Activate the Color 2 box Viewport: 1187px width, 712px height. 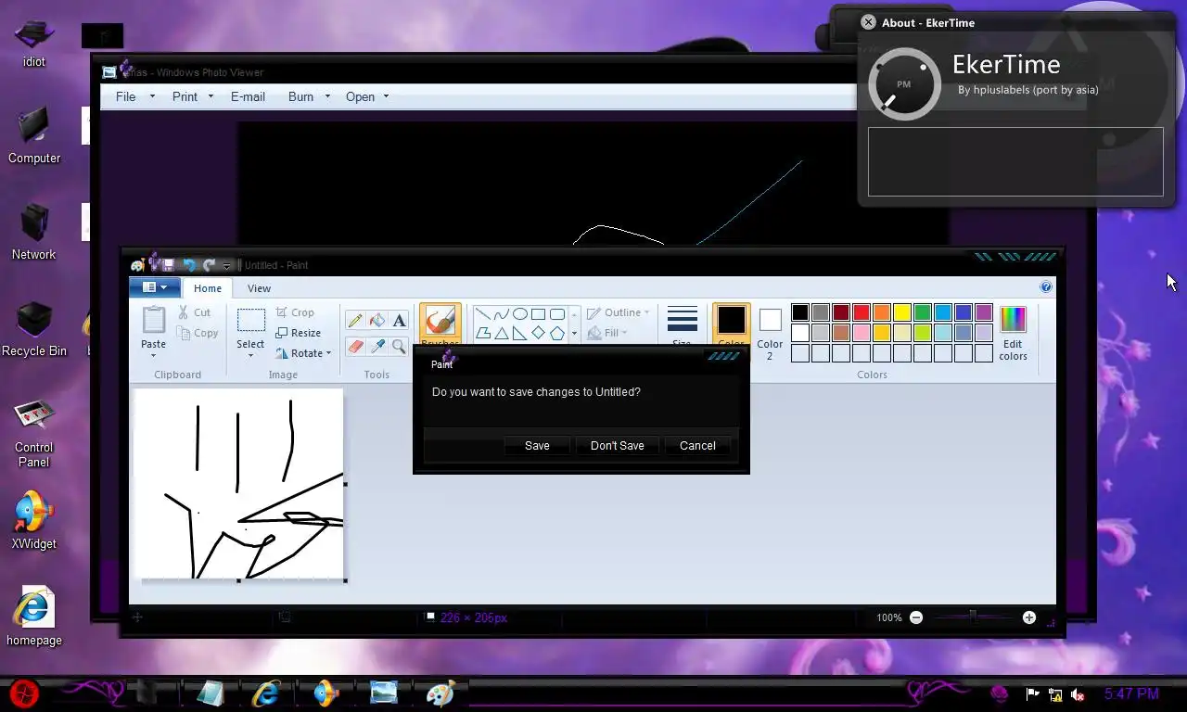click(x=770, y=332)
